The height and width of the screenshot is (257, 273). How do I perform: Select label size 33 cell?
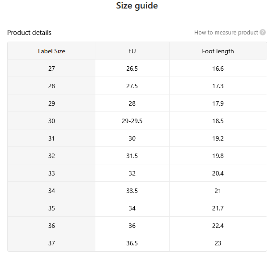point(51,173)
